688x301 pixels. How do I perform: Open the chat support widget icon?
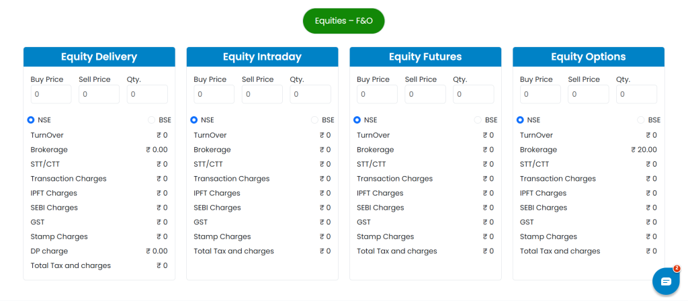point(666,281)
